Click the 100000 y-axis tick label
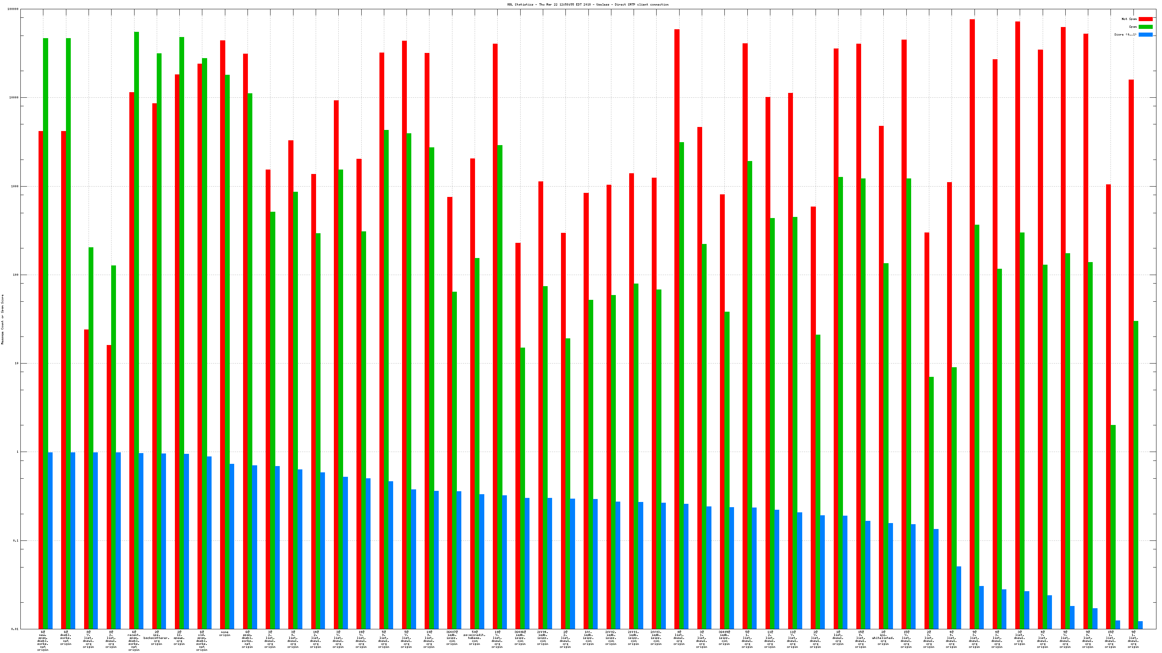This screenshot has width=1162, height=653. click(13, 9)
